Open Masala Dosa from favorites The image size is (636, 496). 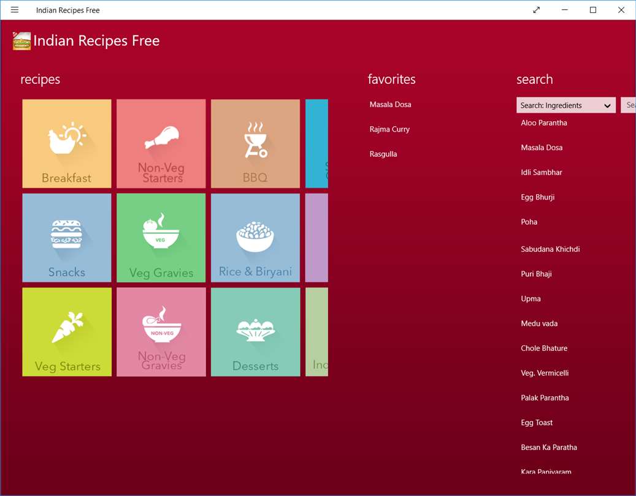390,105
